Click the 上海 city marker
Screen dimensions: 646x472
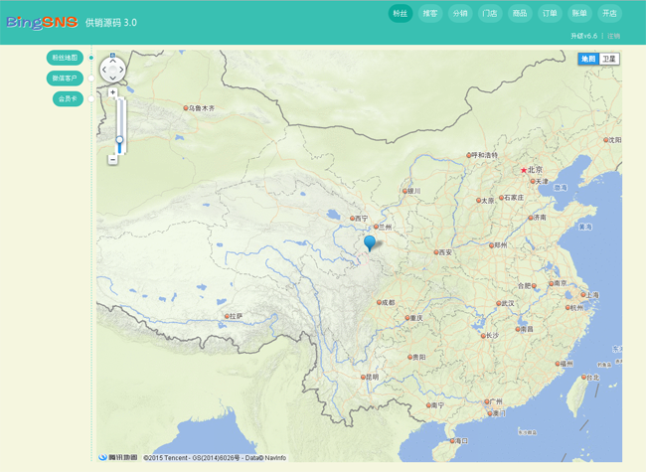583,295
